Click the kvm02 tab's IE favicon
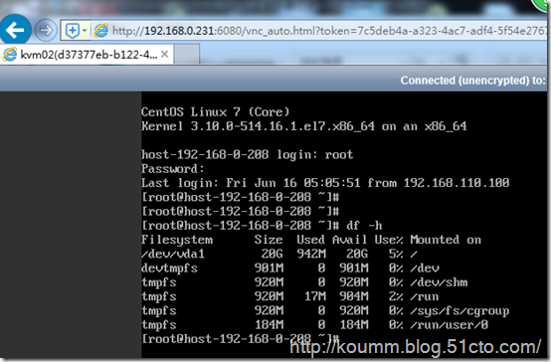Image resolution: width=551 pixels, height=362 pixels. (10, 55)
